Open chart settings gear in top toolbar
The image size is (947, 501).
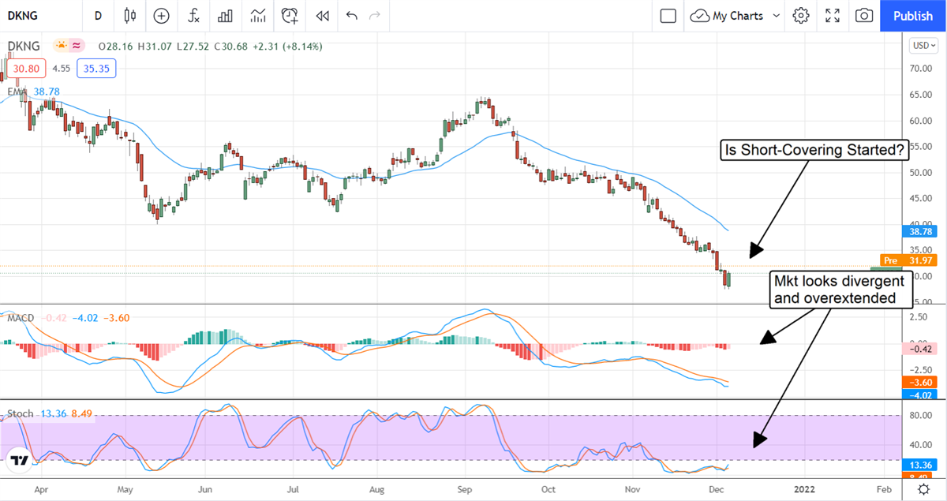tap(801, 16)
